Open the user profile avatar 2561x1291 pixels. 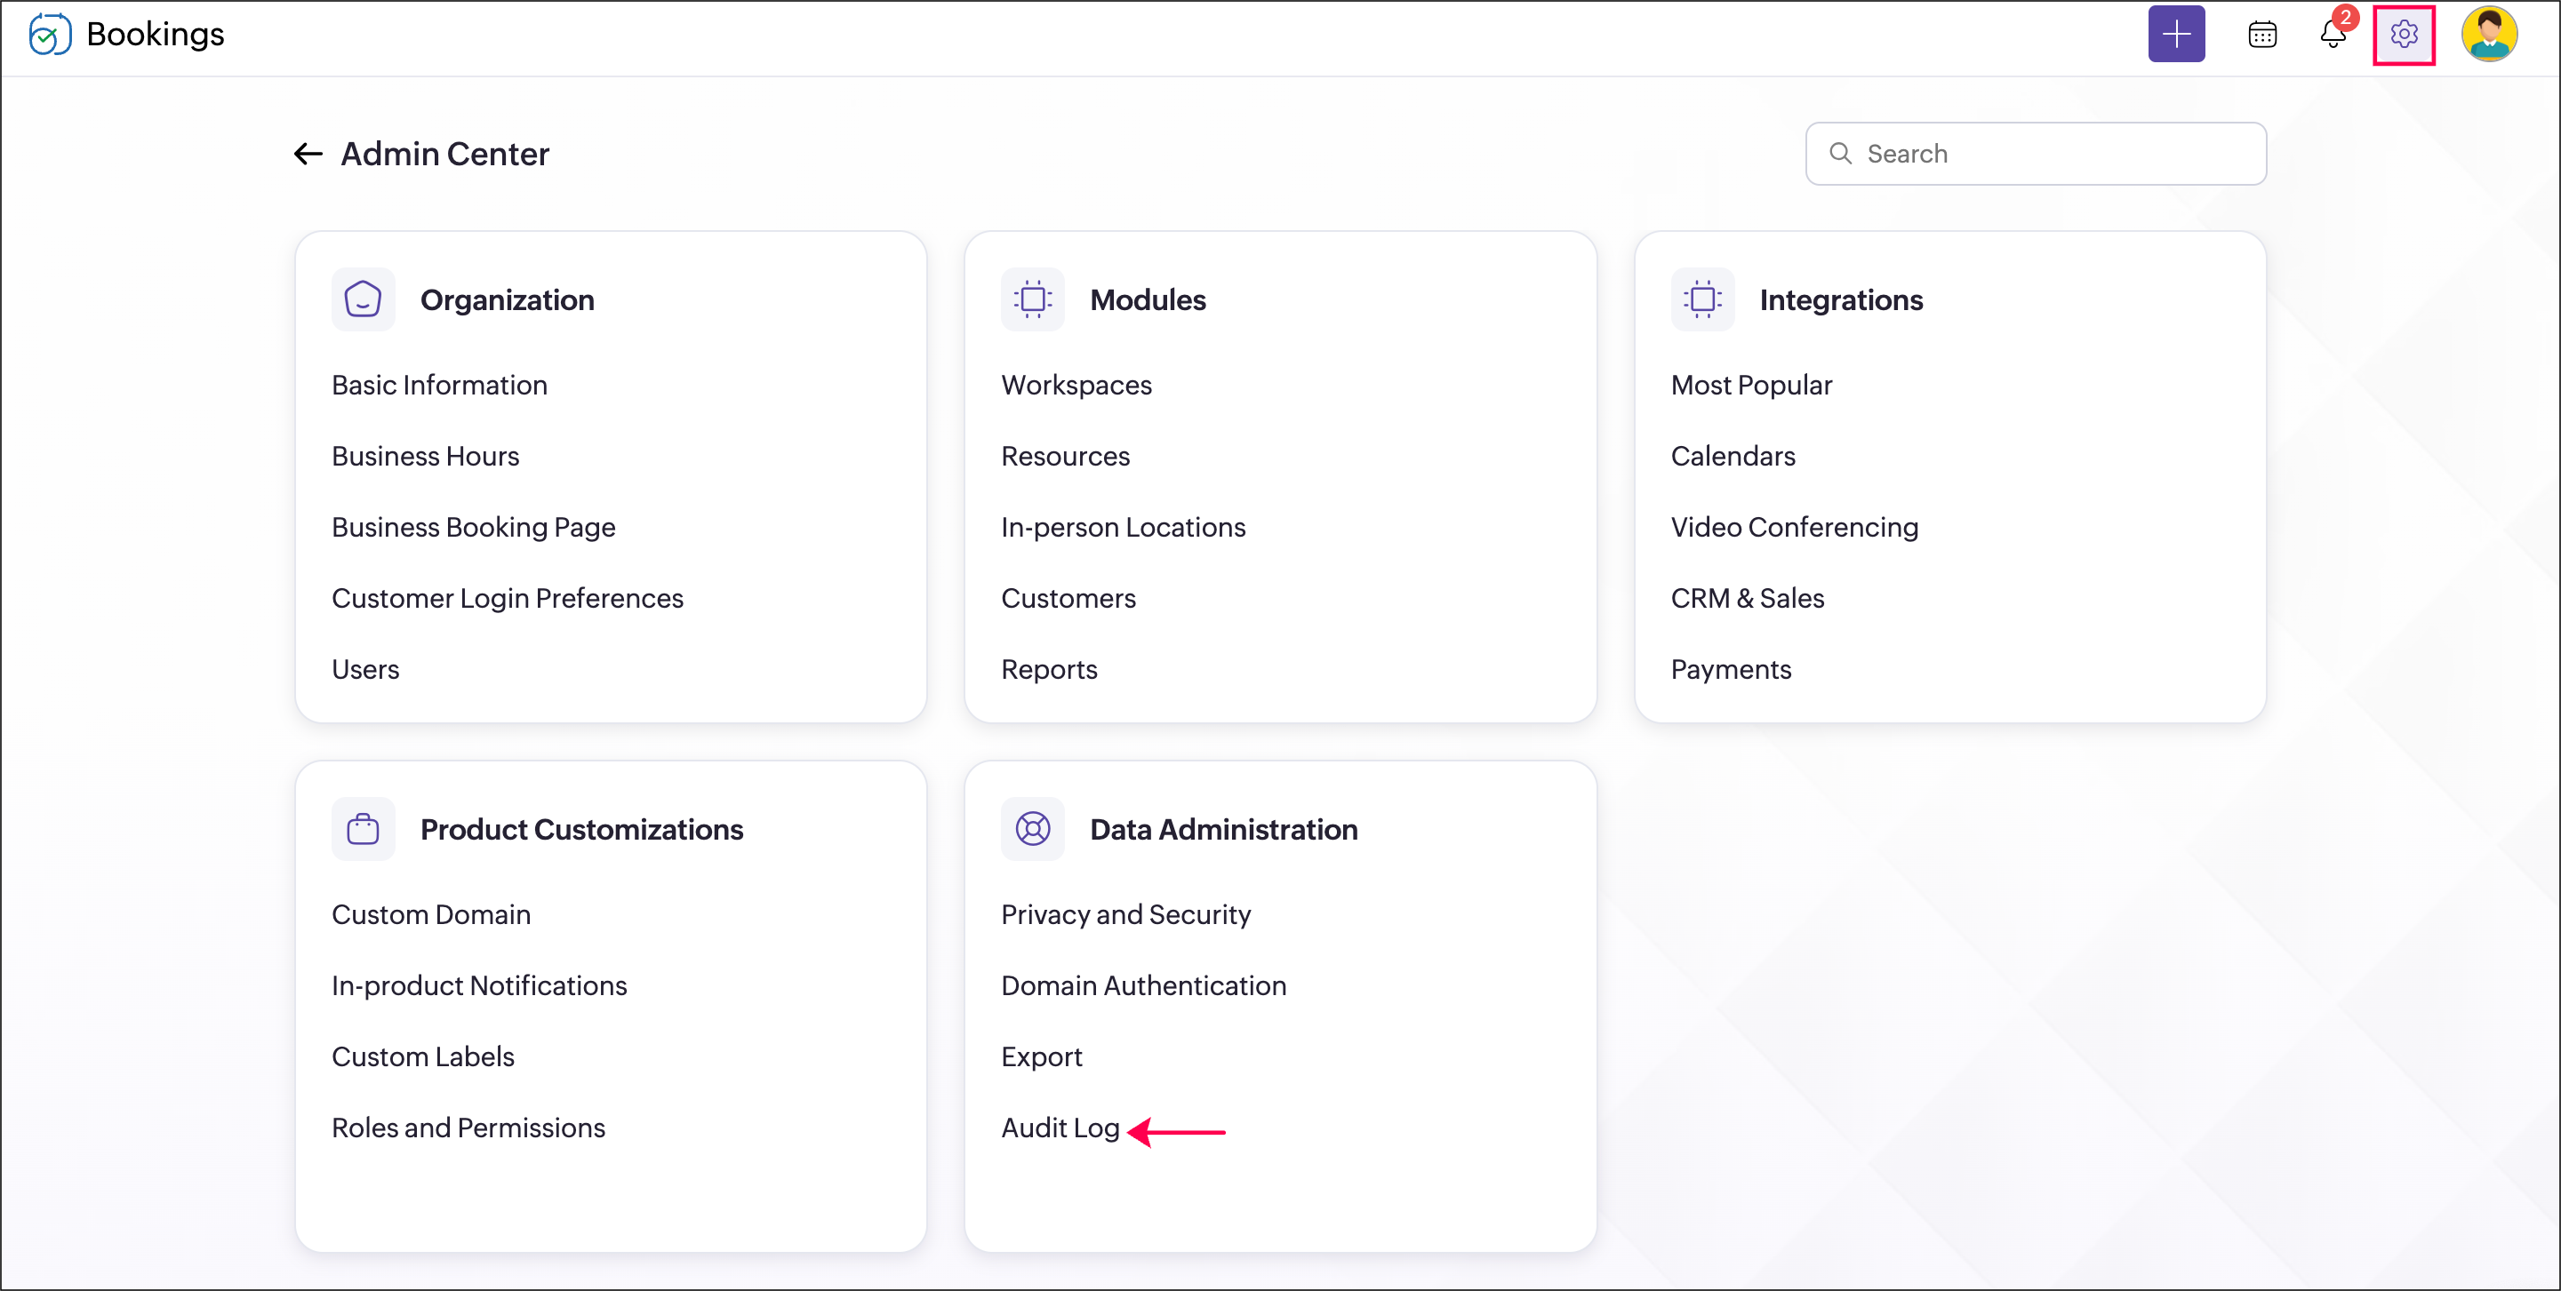pos(2488,35)
